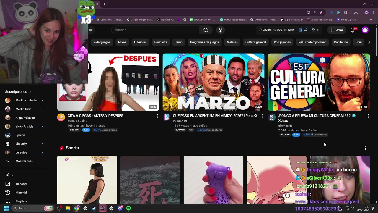The height and width of the screenshot is (213, 378).
Task: Open the notifications bell
Action: 352,30
